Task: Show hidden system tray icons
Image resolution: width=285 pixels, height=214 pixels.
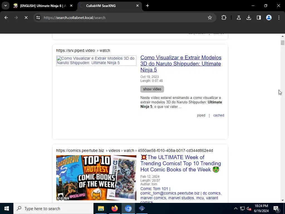Action: 235,208
